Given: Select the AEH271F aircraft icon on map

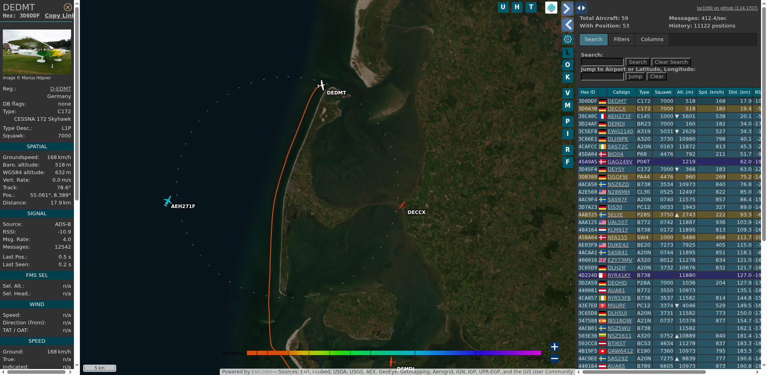Looking at the screenshot, I should [167, 201].
